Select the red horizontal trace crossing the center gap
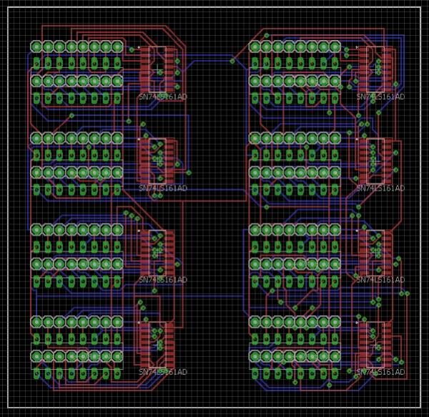 coord(214,202)
